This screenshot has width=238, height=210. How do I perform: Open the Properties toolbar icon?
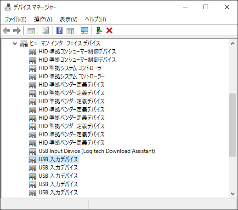click(45, 30)
